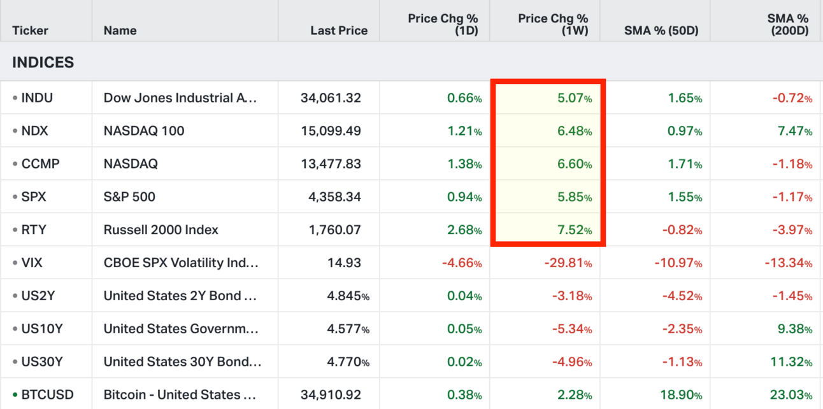Click SPX weekly change 5.85%
The width and height of the screenshot is (823, 409).
click(x=575, y=197)
